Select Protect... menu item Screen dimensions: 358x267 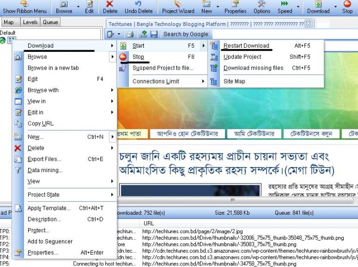click(64, 231)
